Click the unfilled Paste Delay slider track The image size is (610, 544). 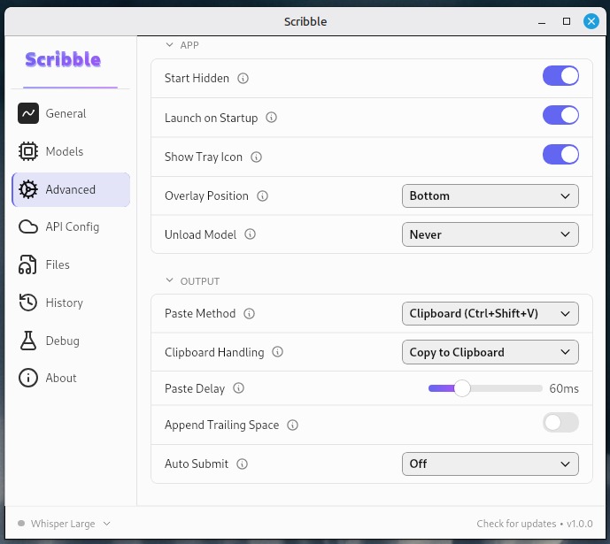pyautogui.click(x=506, y=388)
